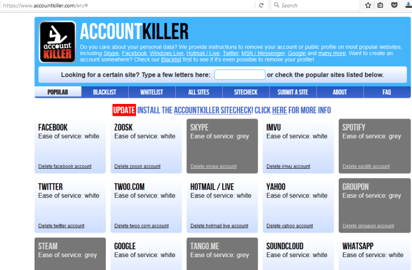The width and height of the screenshot is (412, 270).
Task: Open the Whitelist tab
Action: 152,92
